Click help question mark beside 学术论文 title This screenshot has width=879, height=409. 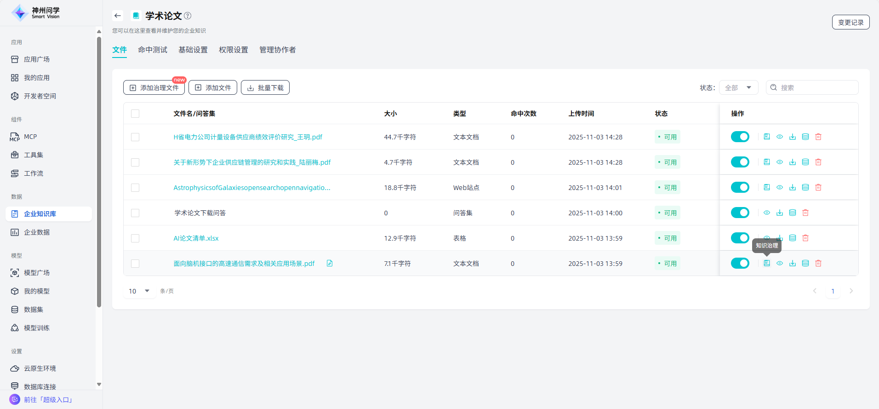coord(188,16)
